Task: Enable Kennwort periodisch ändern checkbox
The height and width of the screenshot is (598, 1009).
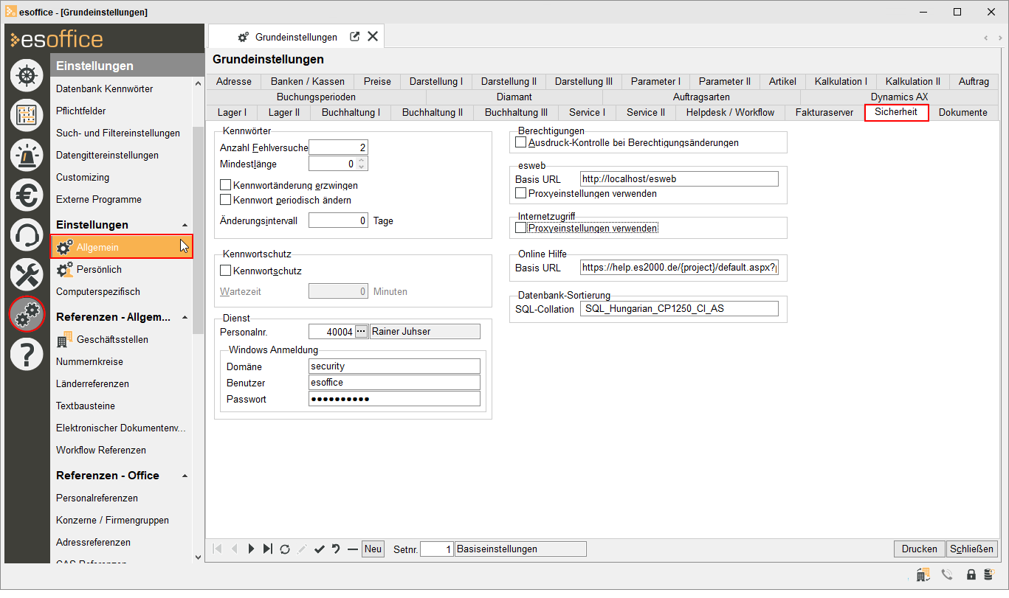Action: [x=226, y=199]
